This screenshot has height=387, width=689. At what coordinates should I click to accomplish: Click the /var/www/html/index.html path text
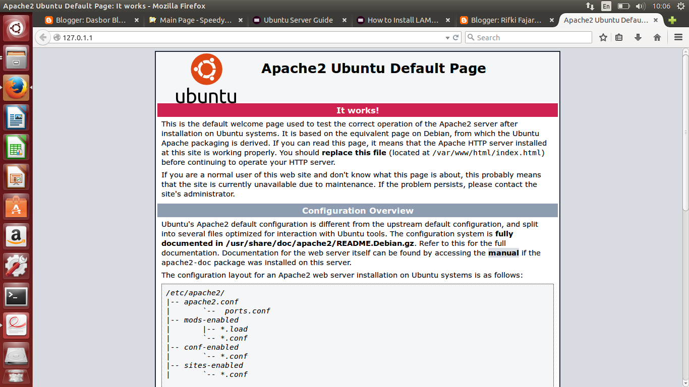coord(488,153)
